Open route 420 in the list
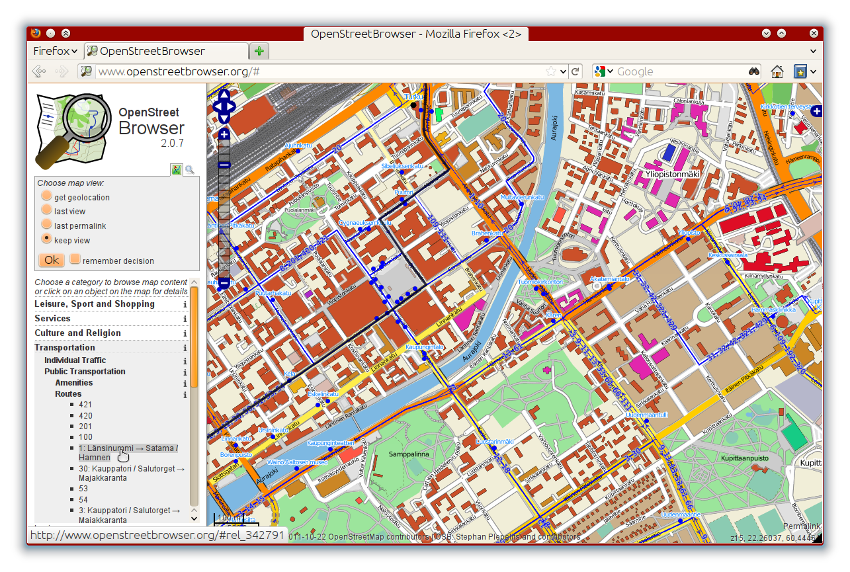The width and height of the screenshot is (850, 572). point(85,416)
